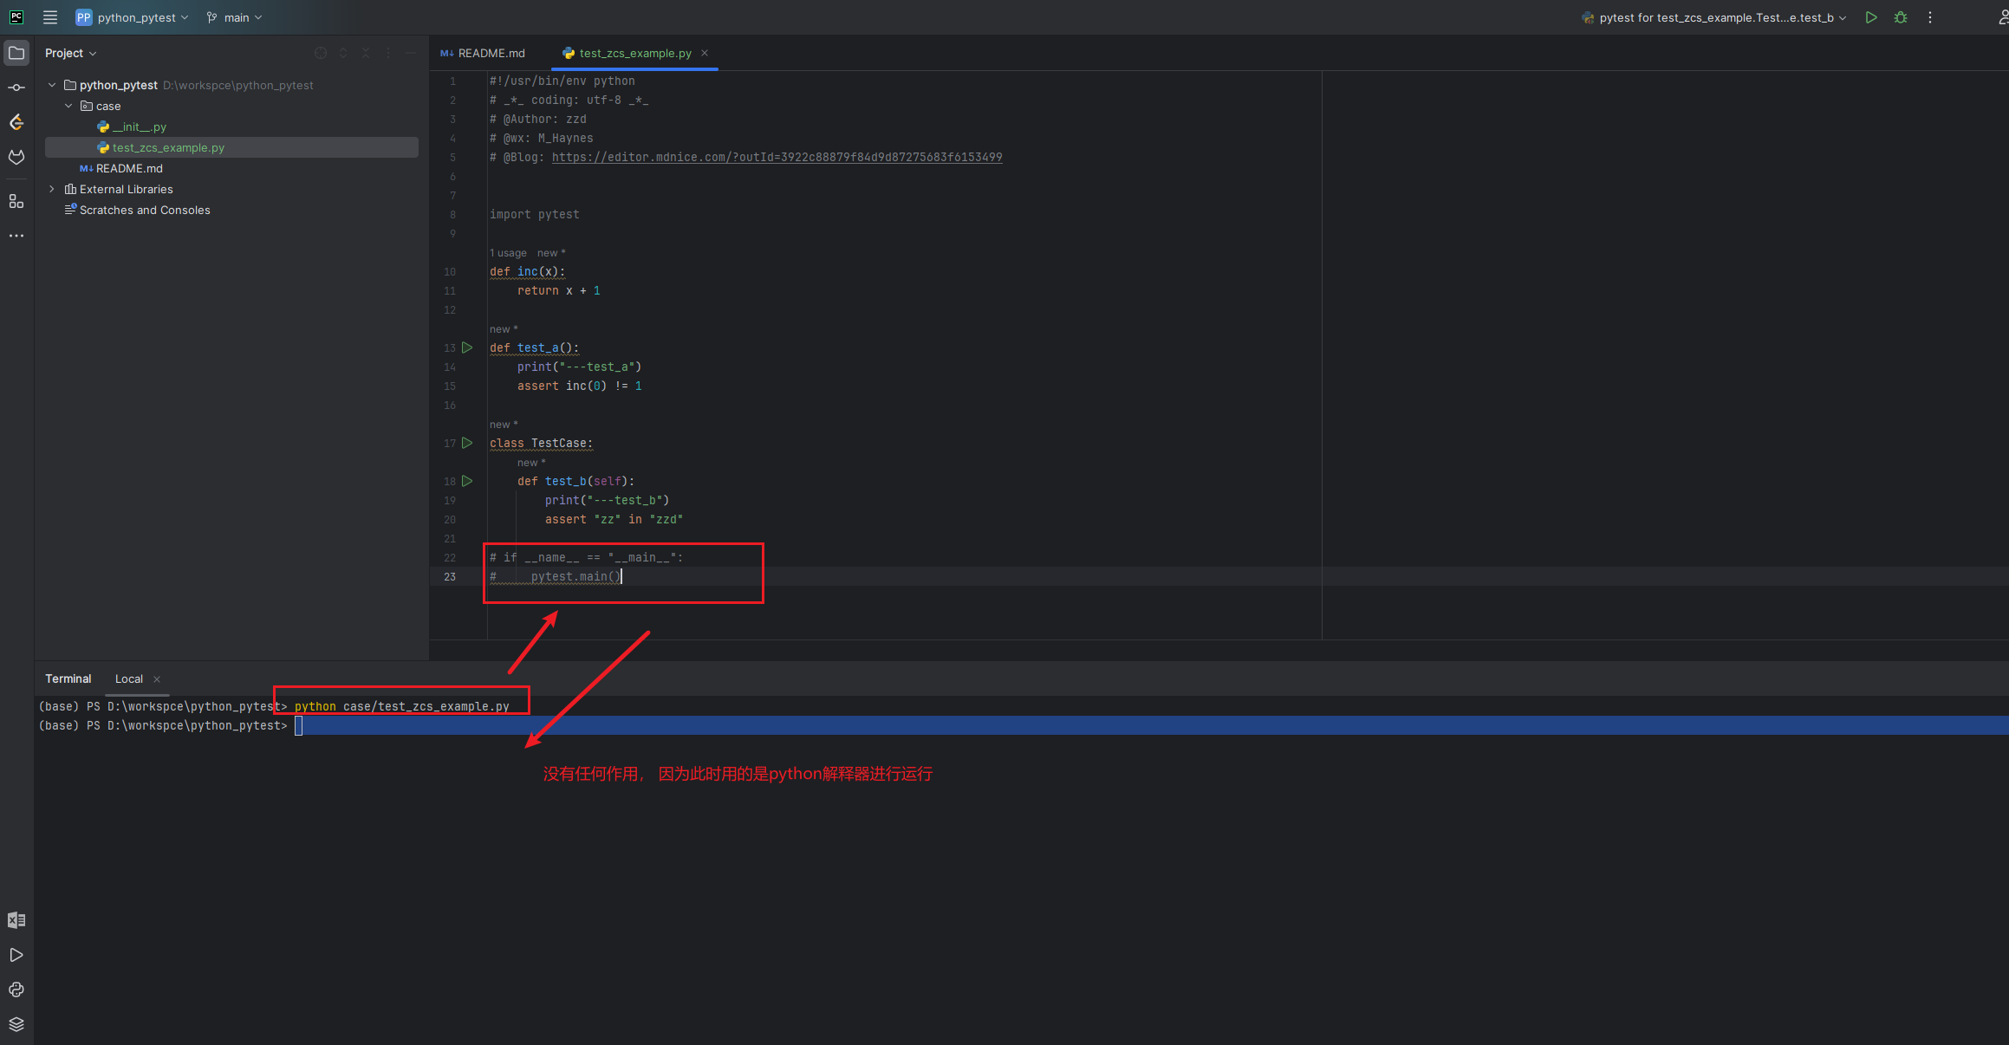The image size is (2009, 1045).
Task: Collapse the python_pytest root folder
Action: [x=52, y=85]
